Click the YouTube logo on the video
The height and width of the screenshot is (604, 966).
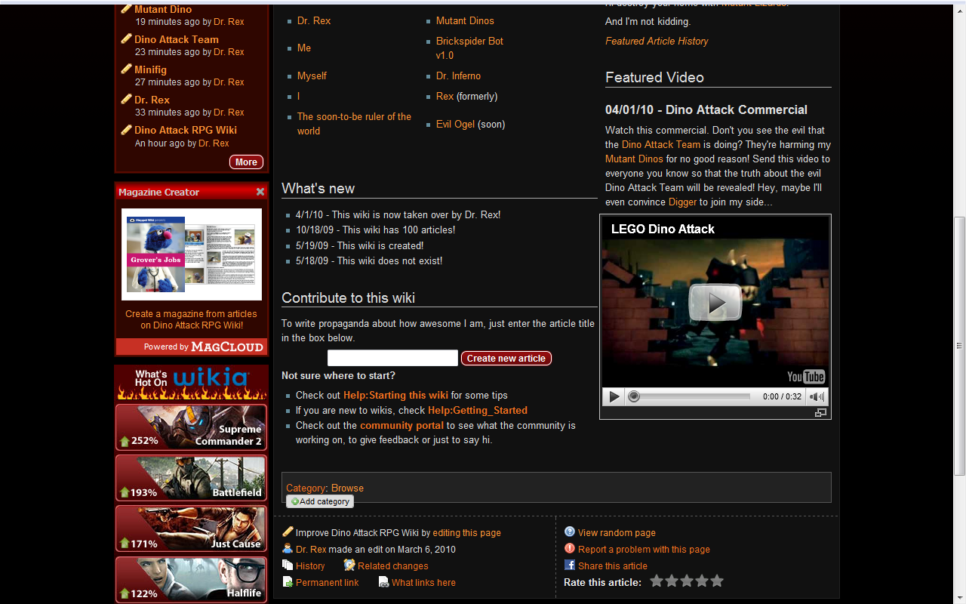[806, 377]
